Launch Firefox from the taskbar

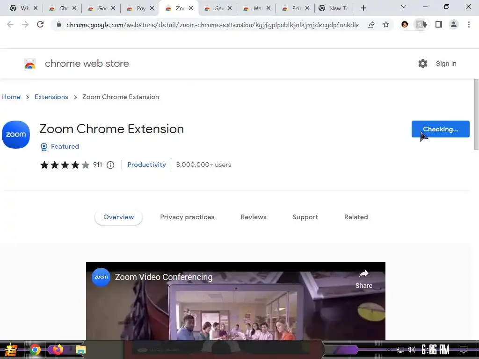pyautogui.click(x=58, y=349)
